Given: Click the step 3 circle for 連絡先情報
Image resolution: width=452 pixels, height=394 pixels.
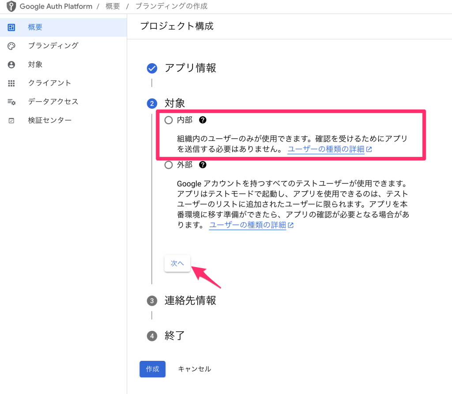Looking at the screenshot, I should click(152, 301).
